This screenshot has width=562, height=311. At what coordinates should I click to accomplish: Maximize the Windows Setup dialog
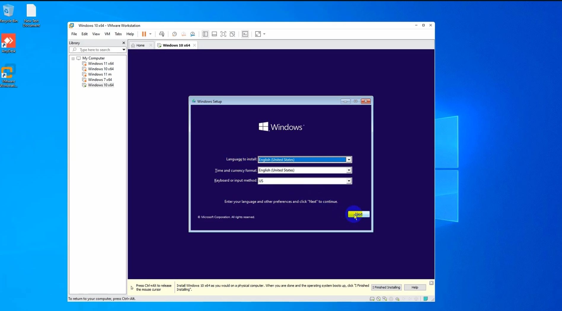pyautogui.click(x=355, y=101)
